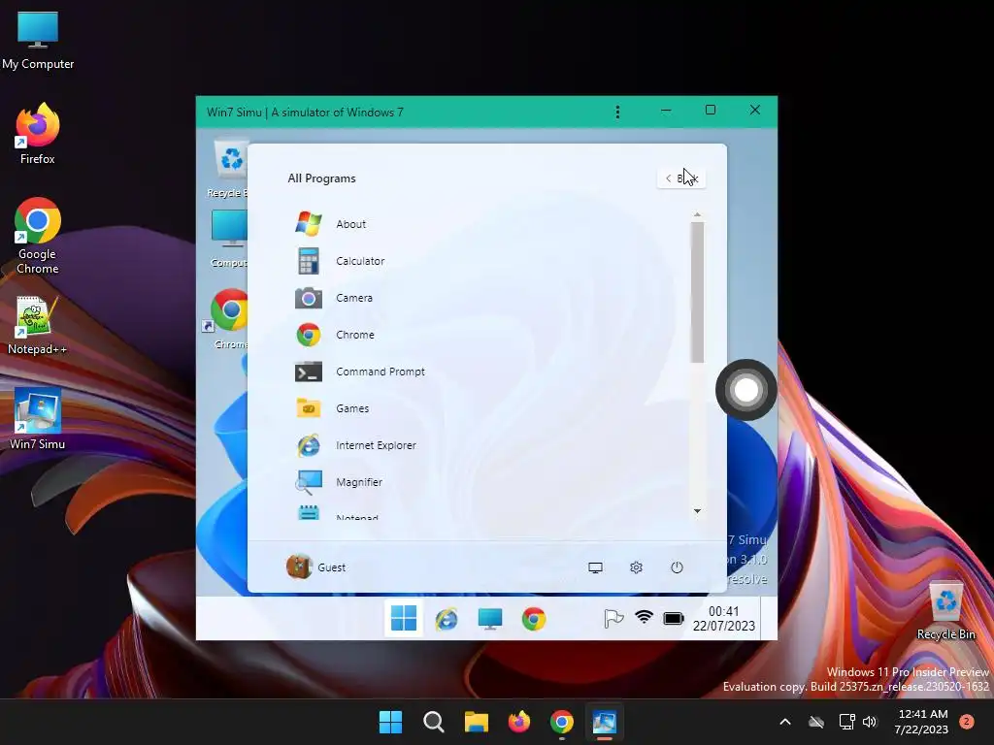
Task: Close the Win7 Simu window
Action: pyautogui.click(x=755, y=111)
